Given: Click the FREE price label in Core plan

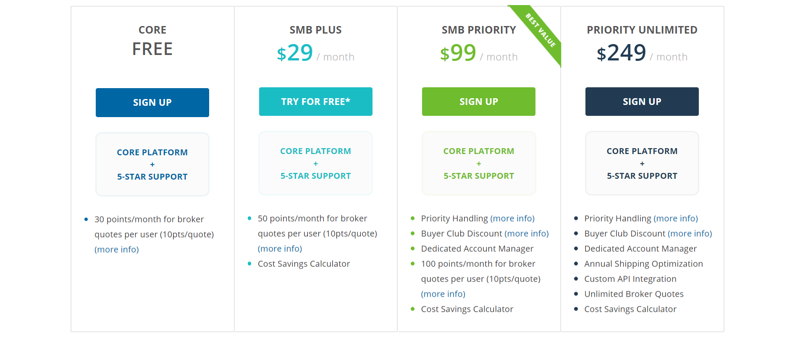Looking at the screenshot, I should [152, 49].
